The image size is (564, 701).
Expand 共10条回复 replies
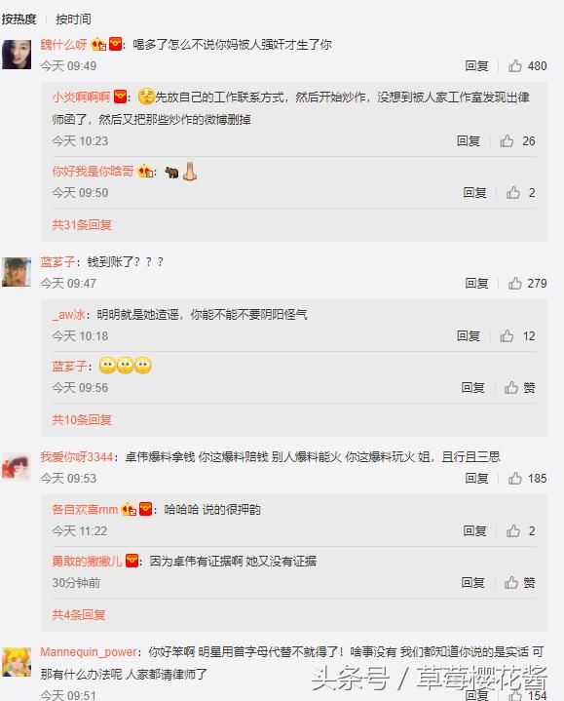[x=82, y=420]
